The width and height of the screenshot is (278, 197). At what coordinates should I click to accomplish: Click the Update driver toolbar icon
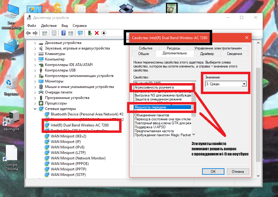pyautogui.click(x=90, y=33)
